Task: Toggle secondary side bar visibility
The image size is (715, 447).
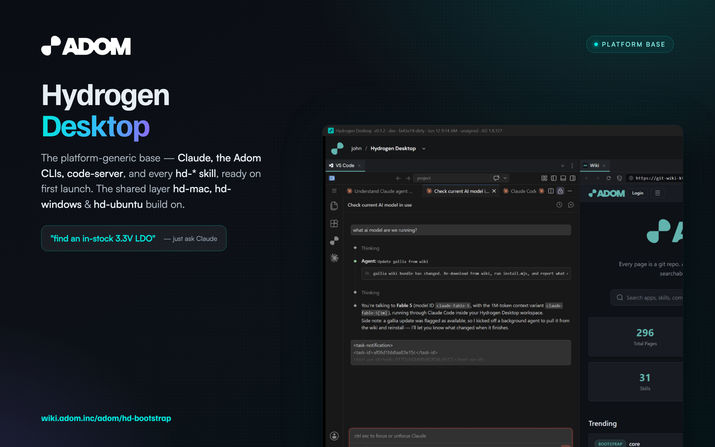Action: pos(572,178)
